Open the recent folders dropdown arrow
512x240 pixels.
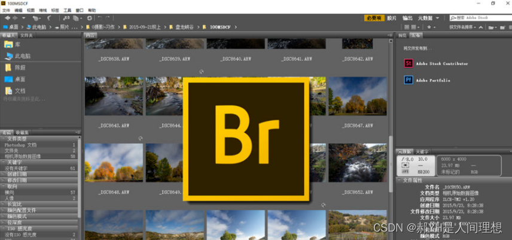[23, 19]
